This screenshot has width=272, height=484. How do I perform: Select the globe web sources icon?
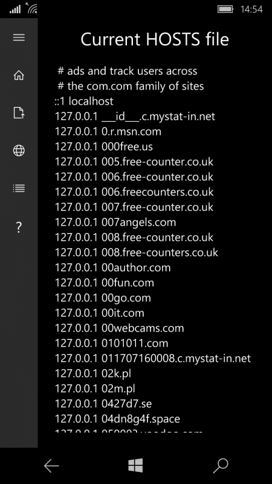pyautogui.click(x=19, y=150)
